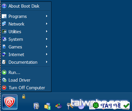Launch the file cabinet icon in taskbar
Viewport: 132px width, 111px height.
click(x=36, y=106)
